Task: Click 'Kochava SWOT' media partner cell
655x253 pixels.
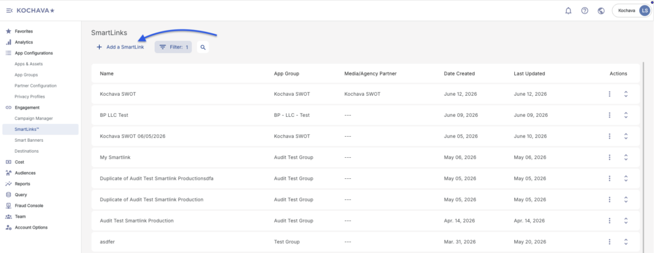Action: 362,94
